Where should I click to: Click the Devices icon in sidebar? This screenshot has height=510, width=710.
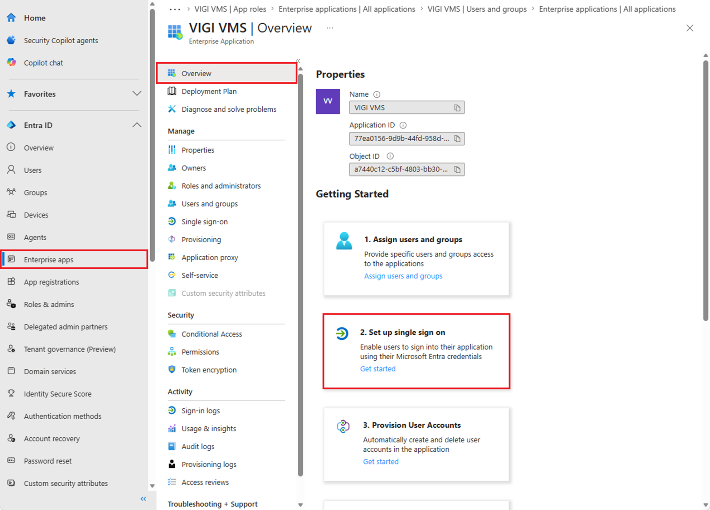[x=11, y=214]
